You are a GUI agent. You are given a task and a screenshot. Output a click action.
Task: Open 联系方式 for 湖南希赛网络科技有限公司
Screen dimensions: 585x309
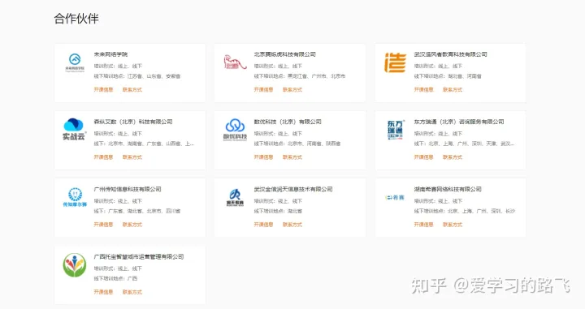tap(453, 225)
